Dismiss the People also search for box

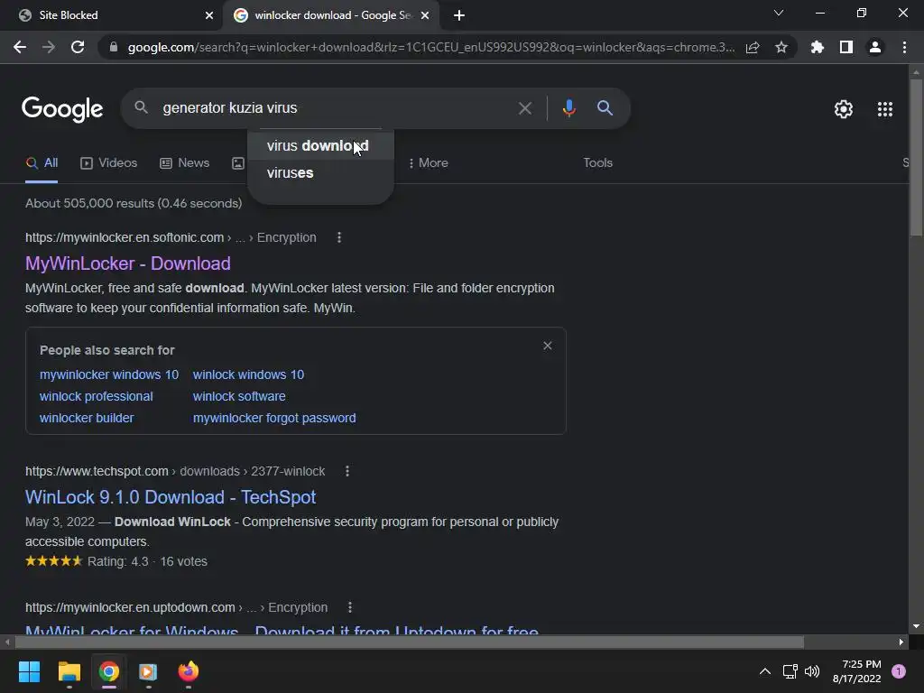[x=548, y=346]
